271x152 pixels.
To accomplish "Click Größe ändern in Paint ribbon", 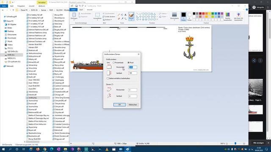I will (109, 16).
